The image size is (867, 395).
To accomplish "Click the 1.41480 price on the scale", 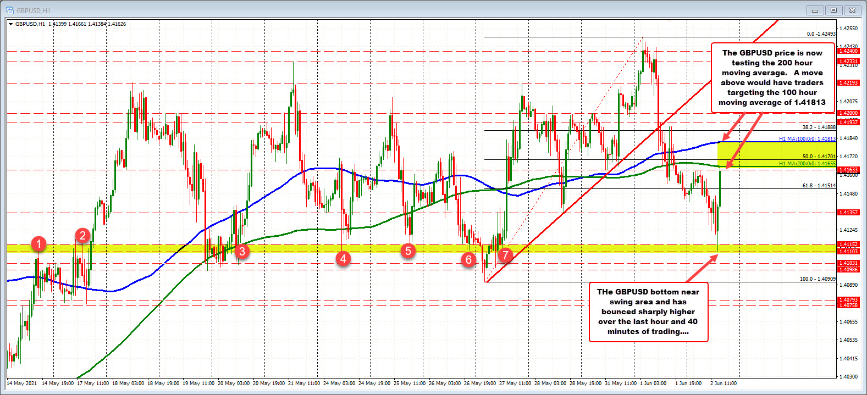I will [848, 193].
